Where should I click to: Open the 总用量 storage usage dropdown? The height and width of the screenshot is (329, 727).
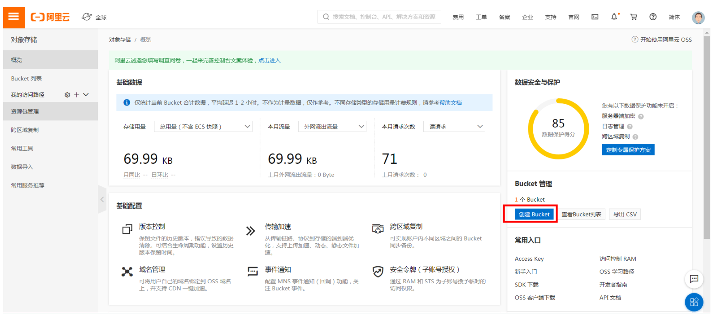203,127
